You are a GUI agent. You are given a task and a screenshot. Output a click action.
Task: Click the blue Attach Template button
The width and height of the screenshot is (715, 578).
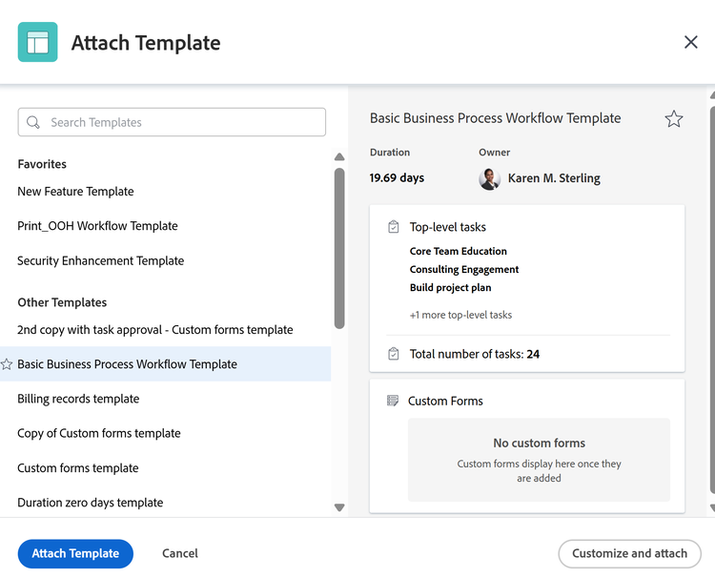[75, 553]
